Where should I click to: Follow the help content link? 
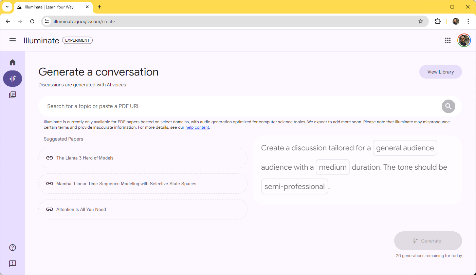pos(197,127)
